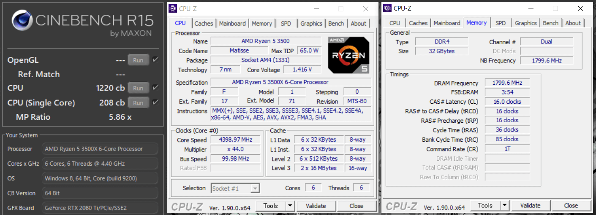Switch to Mainboard tab in right CPU-Z window
Viewport: 596px width, 215px height.
pyautogui.click(x=447, y=23)
